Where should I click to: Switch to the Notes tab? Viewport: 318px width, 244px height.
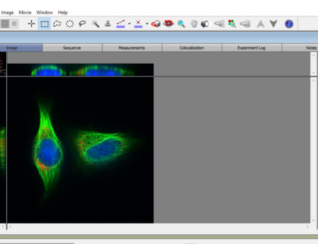click(300, 48)
